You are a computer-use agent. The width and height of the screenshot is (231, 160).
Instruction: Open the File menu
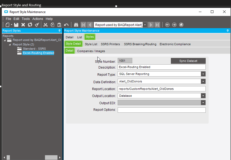click(9, 19)
